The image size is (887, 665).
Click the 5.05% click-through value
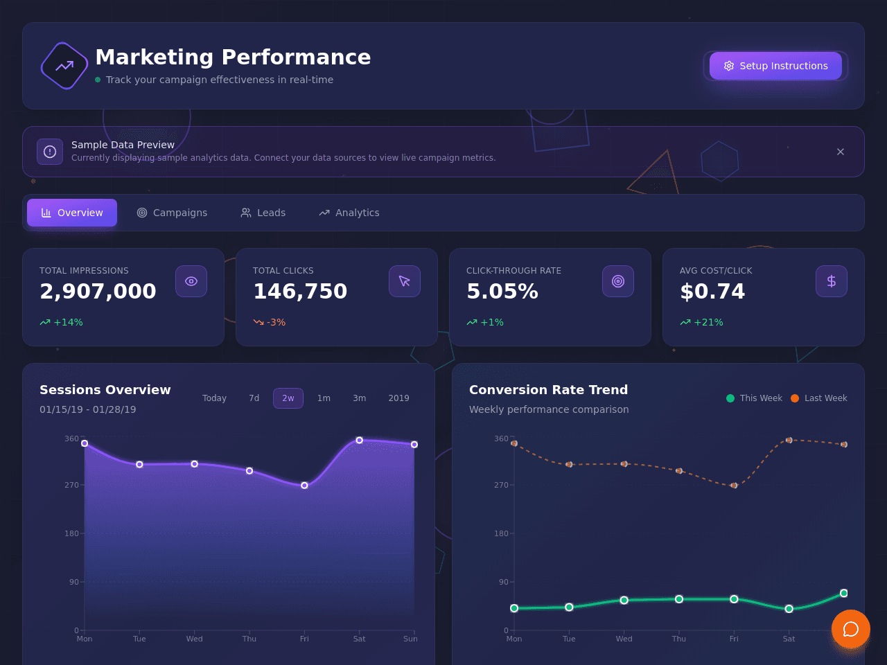(x=502, y=292)
